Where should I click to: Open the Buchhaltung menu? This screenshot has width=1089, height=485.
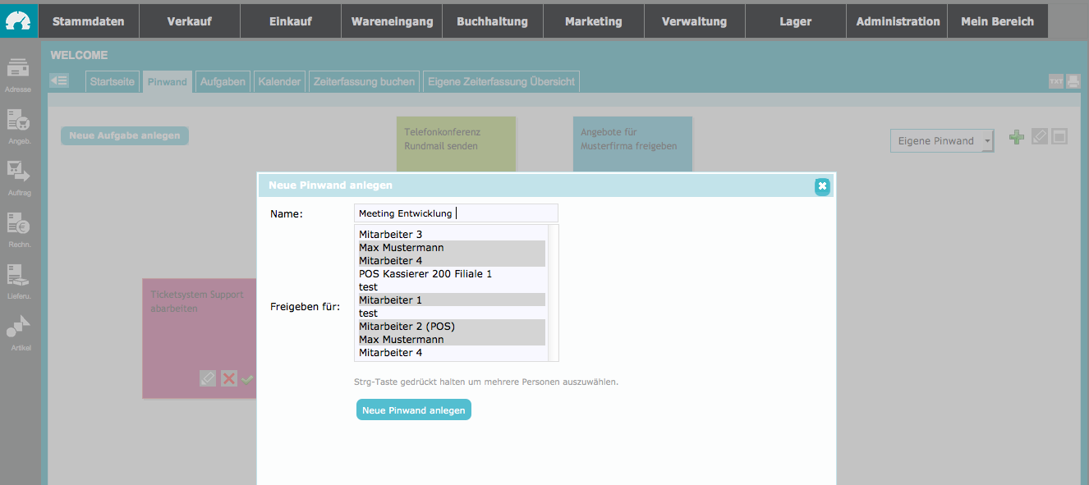(493, 21)
